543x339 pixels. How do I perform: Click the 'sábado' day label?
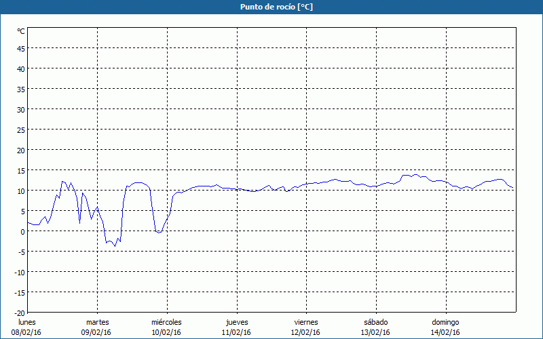(x=375, y=322)
